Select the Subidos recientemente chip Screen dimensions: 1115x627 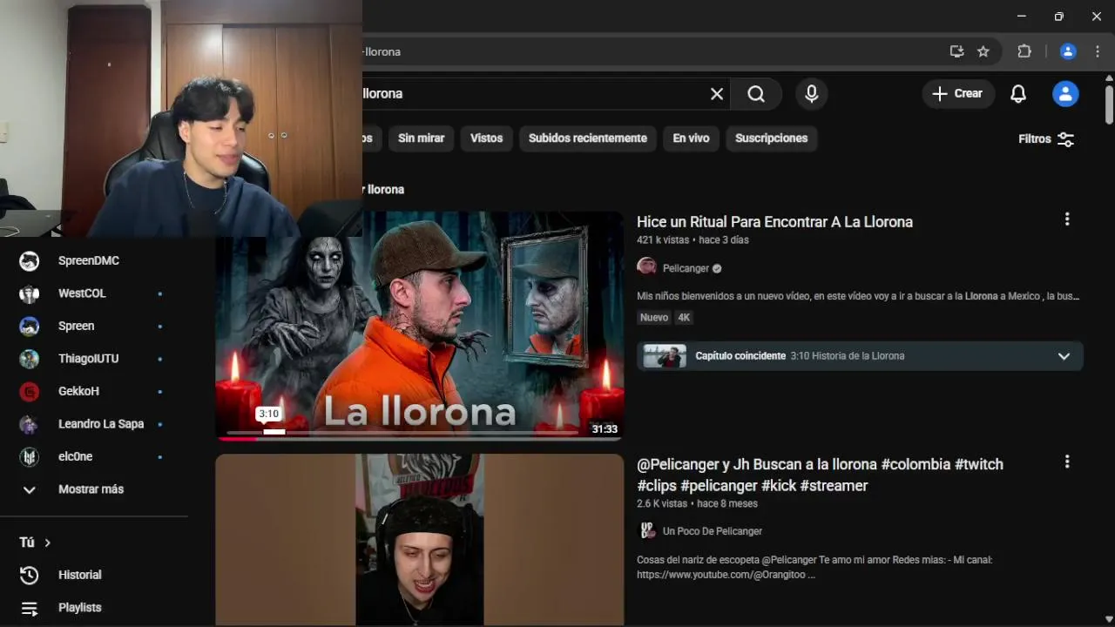[x=587, y=138]
